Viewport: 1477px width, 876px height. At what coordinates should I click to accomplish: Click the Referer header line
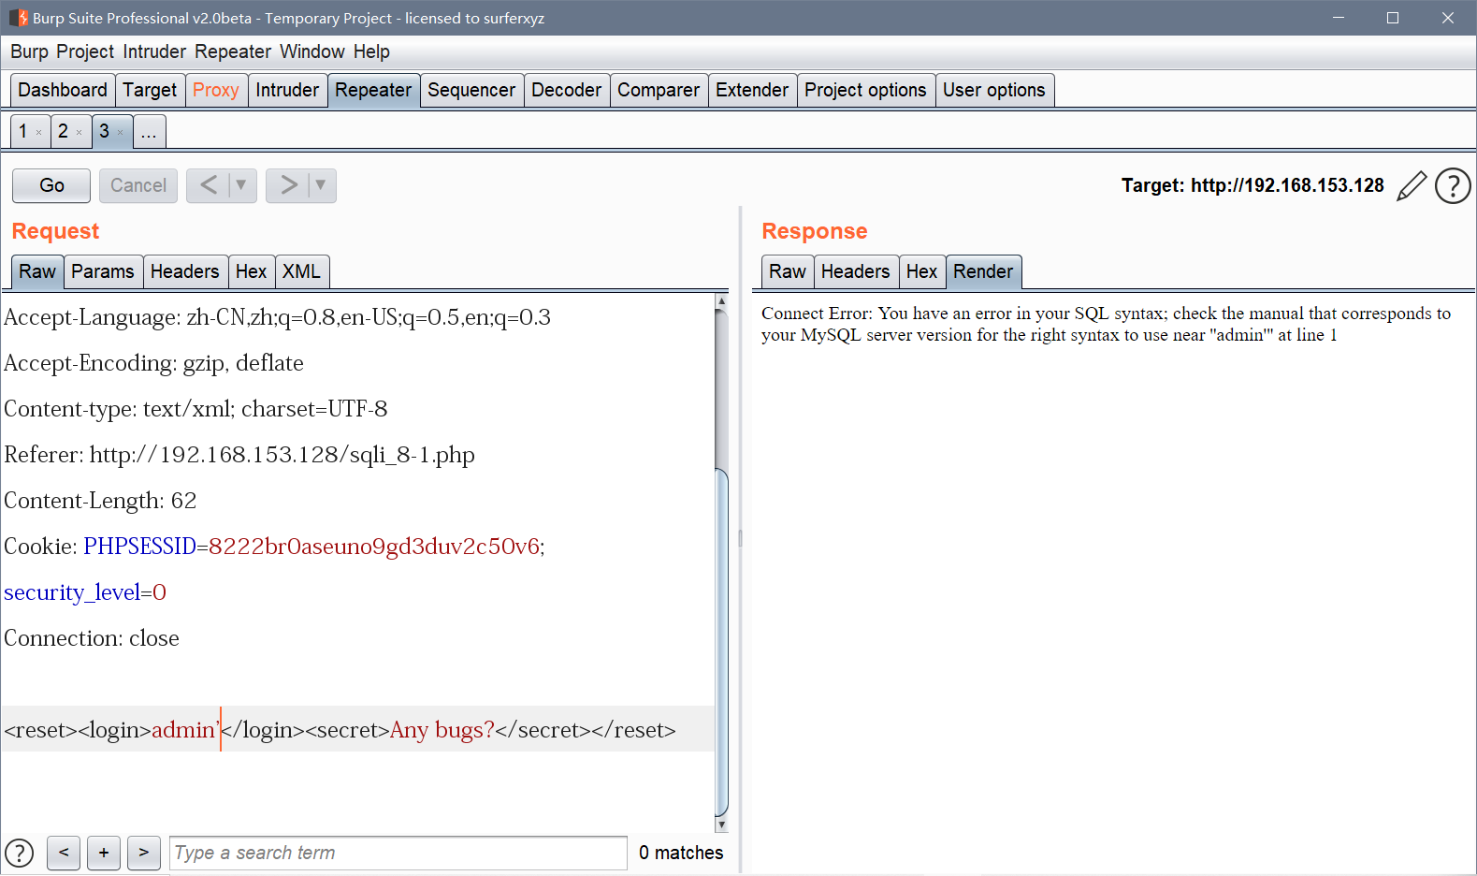tap(239, 455)
